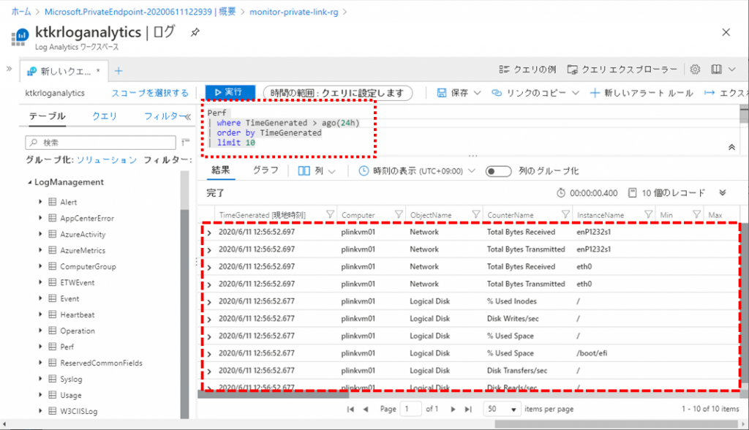Screen dimensions: 749x430
Task: Open the save options dropdown arrow
Action: (x=477, y=93)
